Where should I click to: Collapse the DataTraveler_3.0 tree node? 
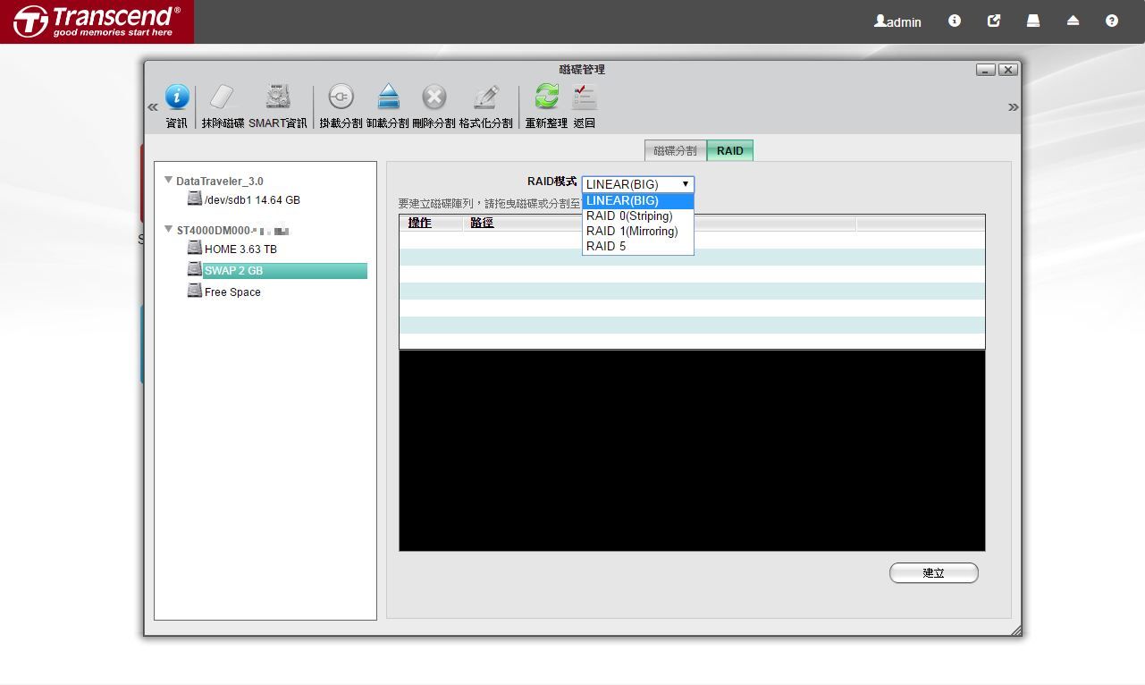point(169,180)
